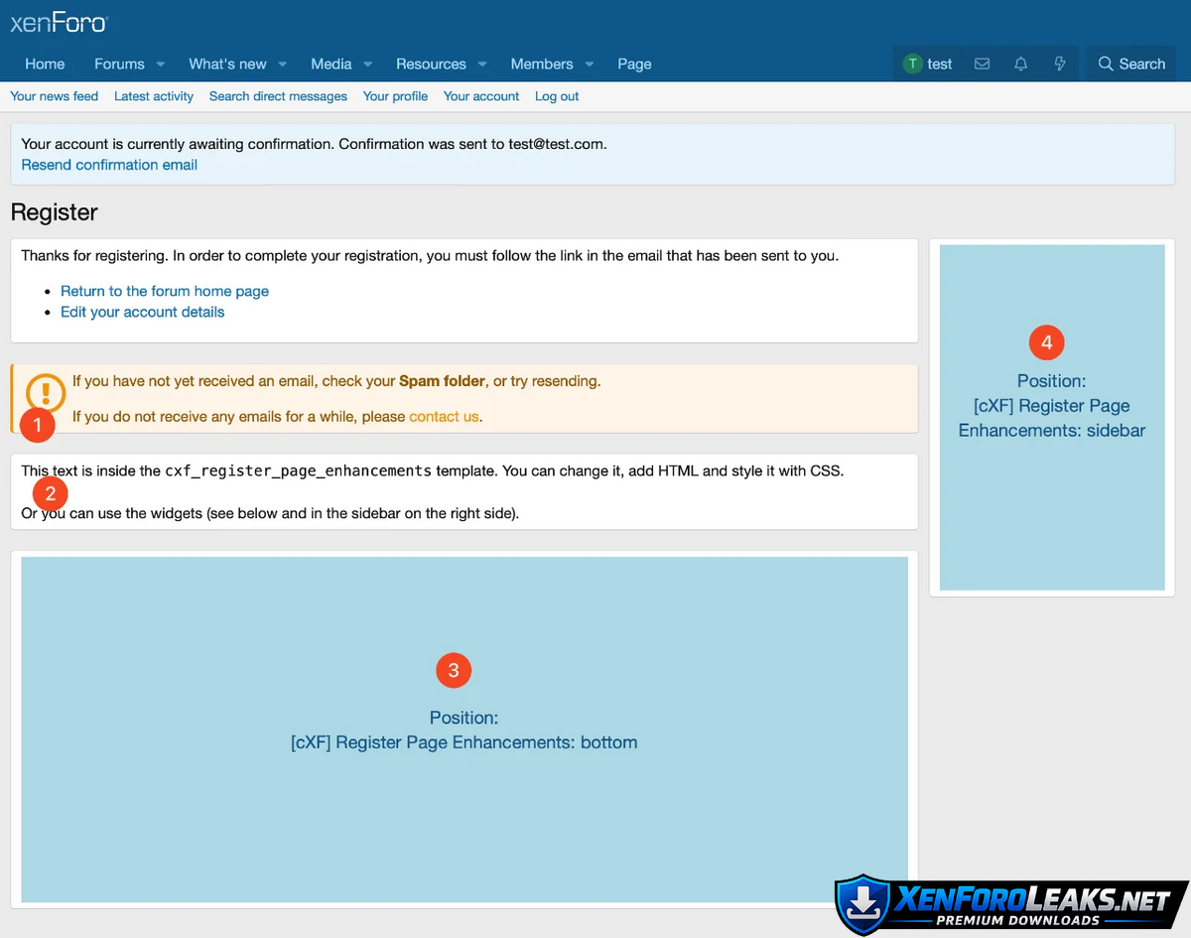Follow Return to the forum home page
Image resolution: width=1191 pixels, height=938 pixels.
click(x=165, y=291)
